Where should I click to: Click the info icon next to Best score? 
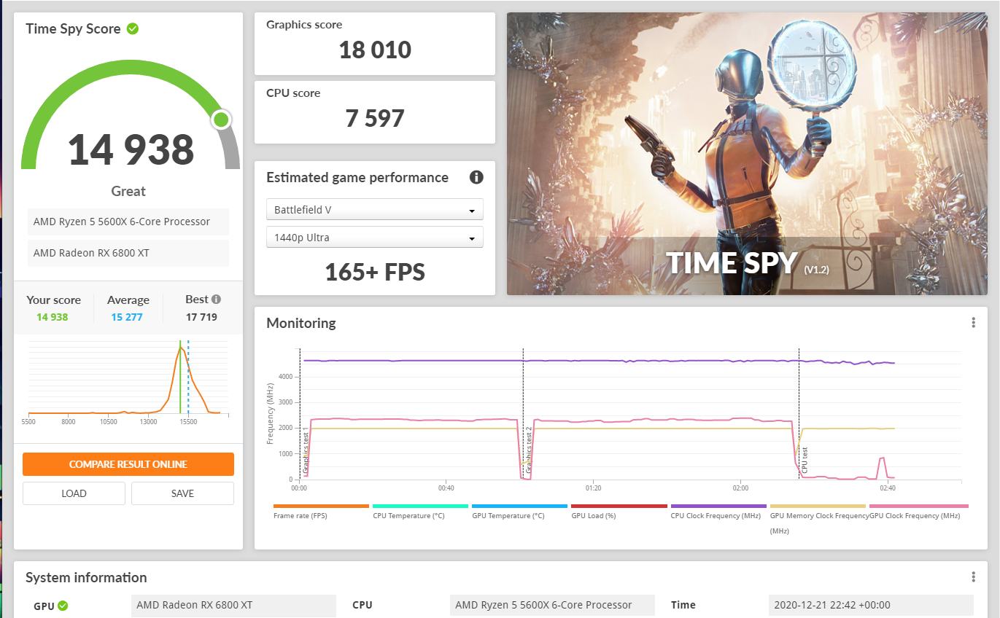click(216, 299)
